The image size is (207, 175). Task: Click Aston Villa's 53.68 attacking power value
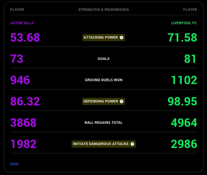click(x=25, y=38)
